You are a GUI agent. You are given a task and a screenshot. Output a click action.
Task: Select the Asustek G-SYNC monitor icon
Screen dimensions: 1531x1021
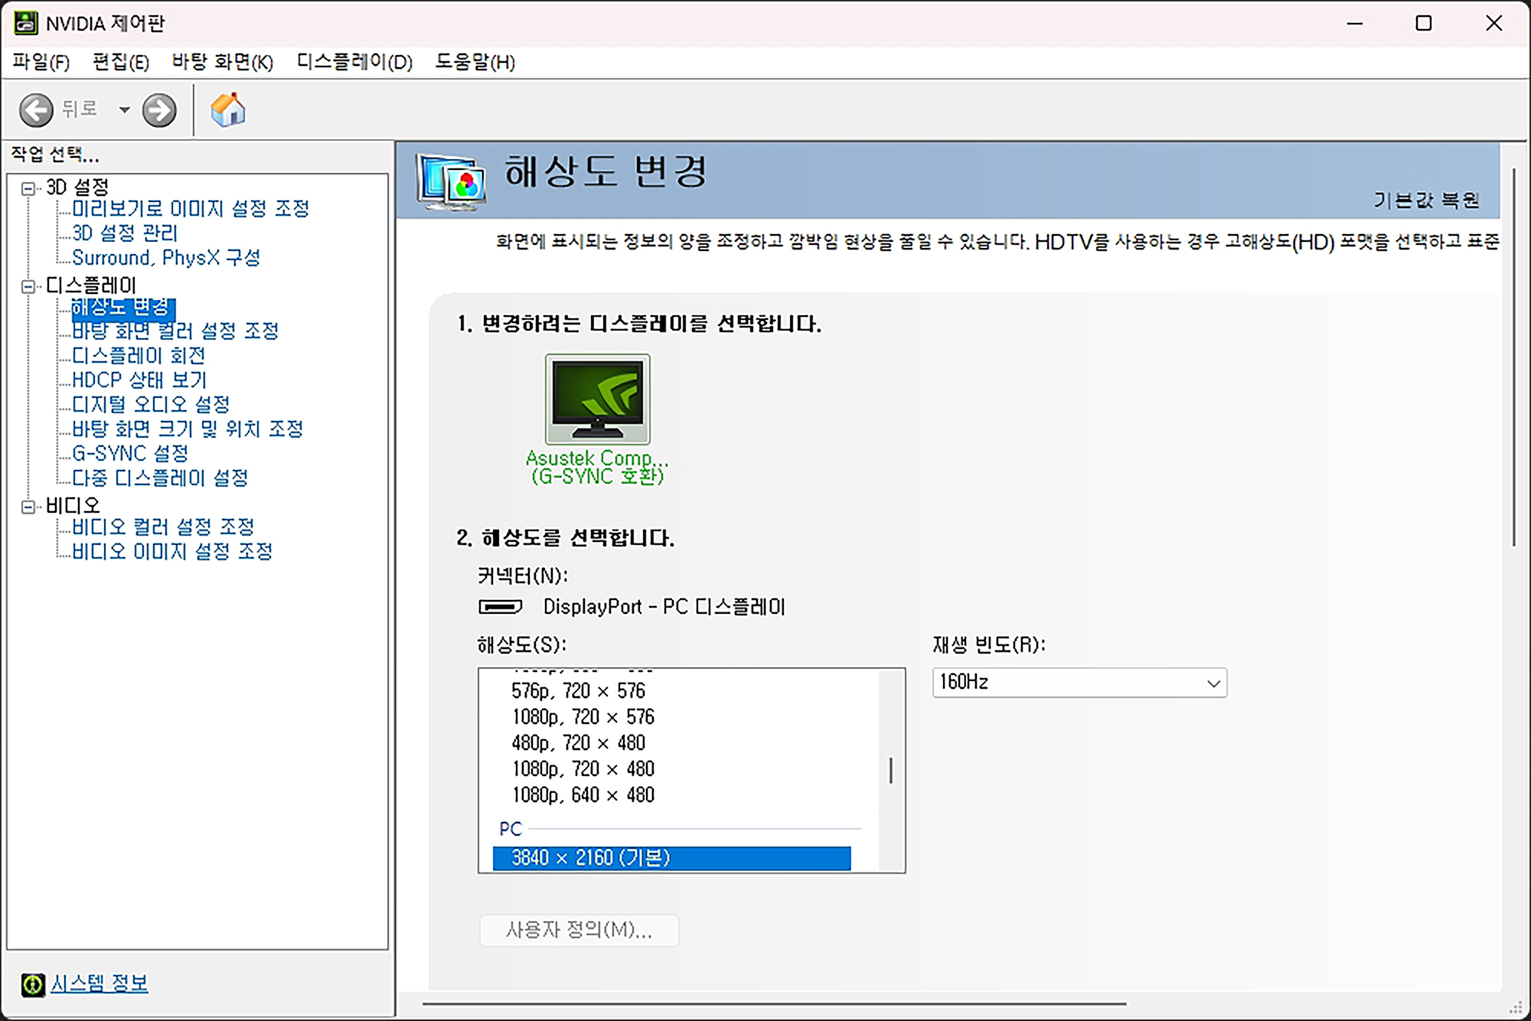click(x=597, y=399)
